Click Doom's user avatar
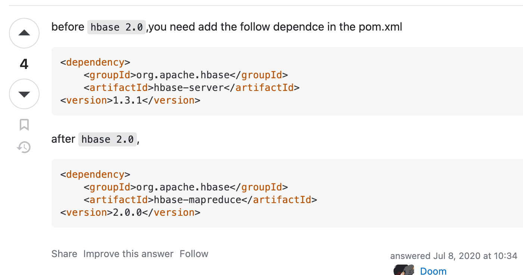 (x=404, y=270)
